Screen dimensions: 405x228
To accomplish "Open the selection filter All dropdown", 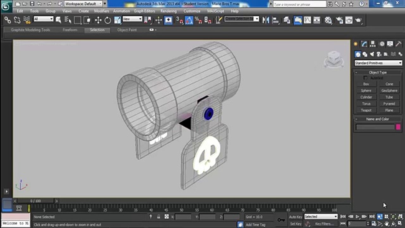I will coord(43,19).
